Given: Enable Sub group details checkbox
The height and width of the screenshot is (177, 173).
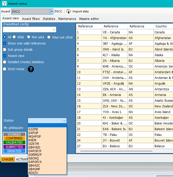Looking at the screenshot, I should click(4, 50).
